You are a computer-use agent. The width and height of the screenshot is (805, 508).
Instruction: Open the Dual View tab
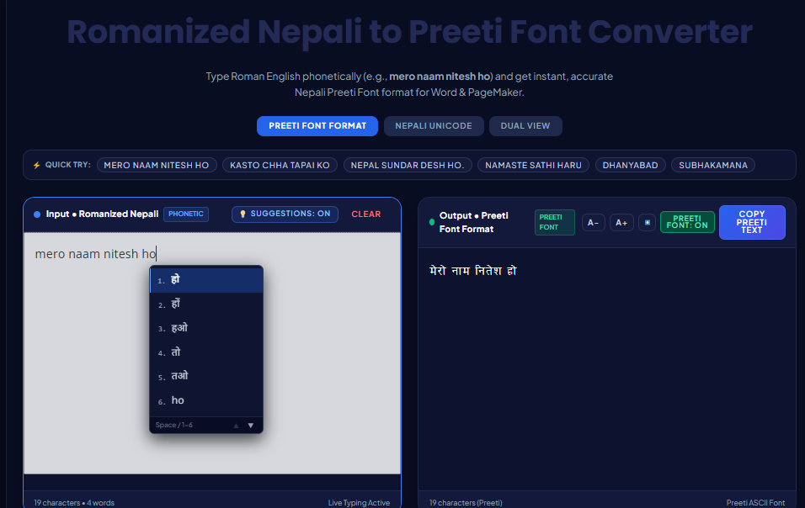tap(525, 126)
